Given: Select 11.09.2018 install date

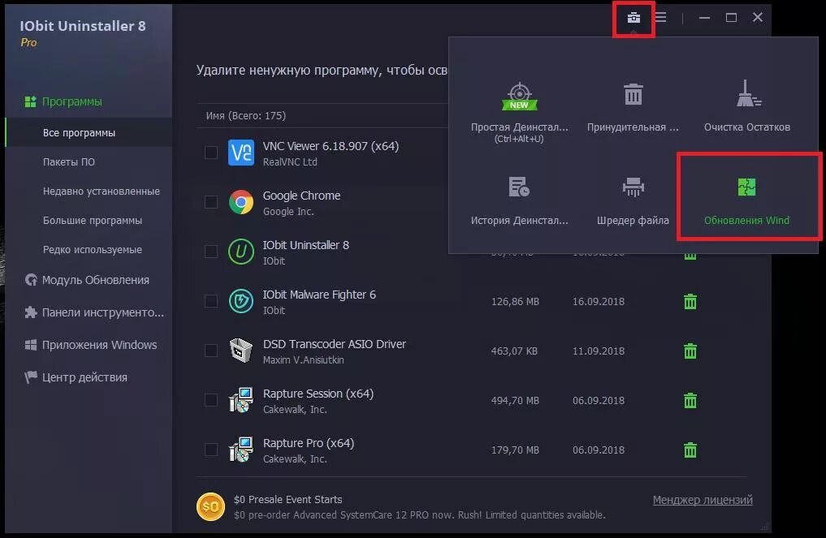Looking at the screenshot, I should [x=599, y=351].
